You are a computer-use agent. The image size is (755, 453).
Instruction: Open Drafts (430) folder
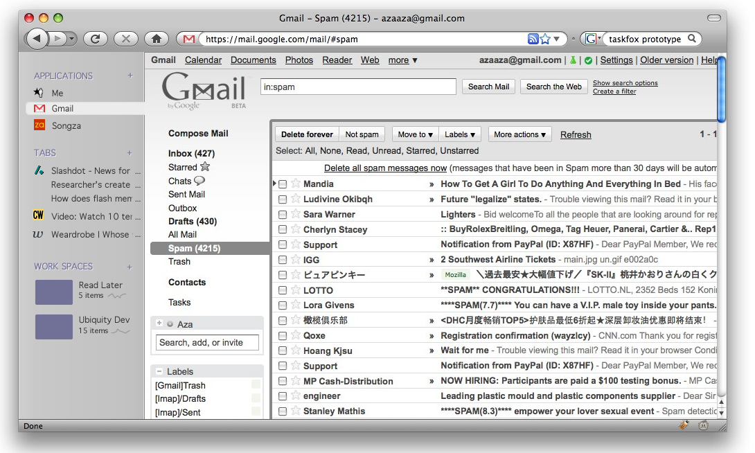pyautogui.click(x=192, y=221)
